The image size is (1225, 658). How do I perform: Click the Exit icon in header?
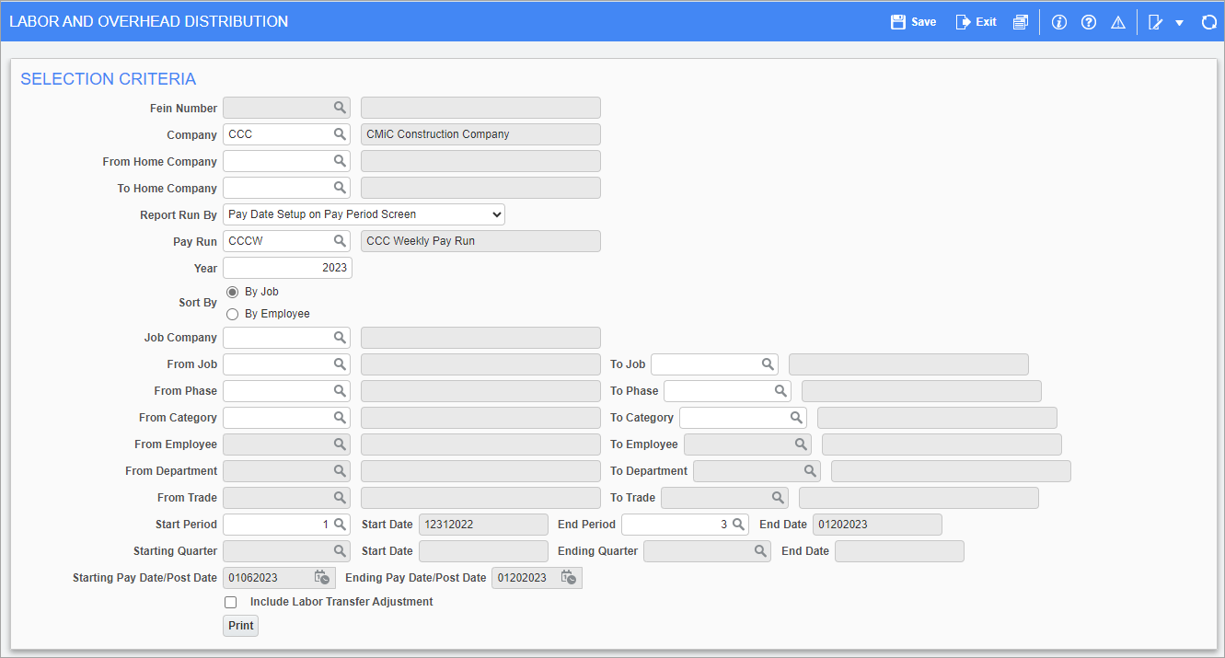963,22
